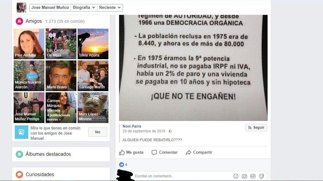323x181 pixels.
Task: Open the sticker picker icon
Action: [262, 176]
